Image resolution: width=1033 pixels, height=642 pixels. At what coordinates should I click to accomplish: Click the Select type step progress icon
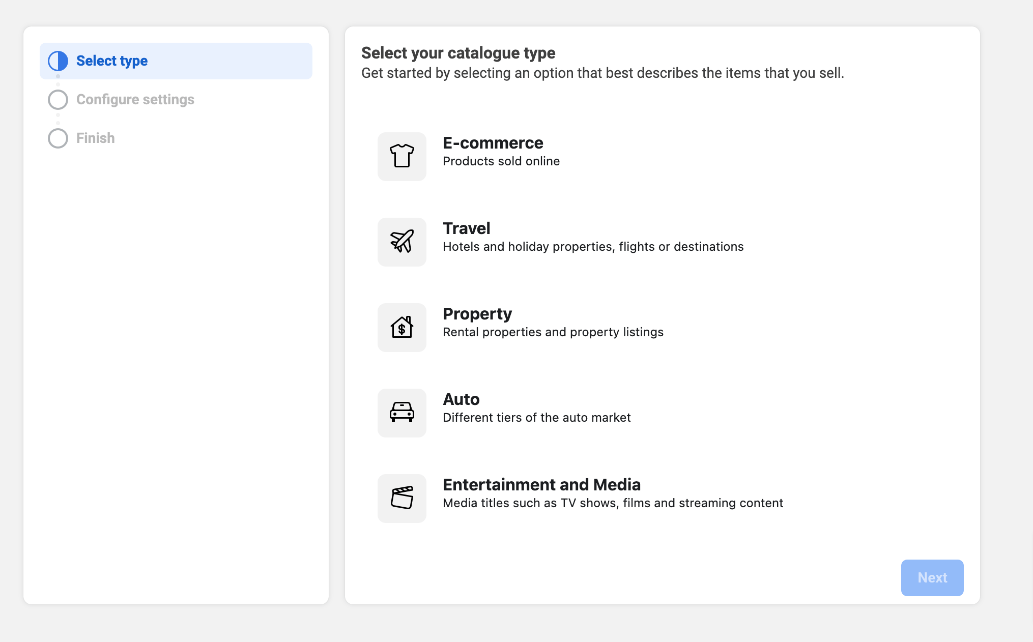(x=58, y=61)
